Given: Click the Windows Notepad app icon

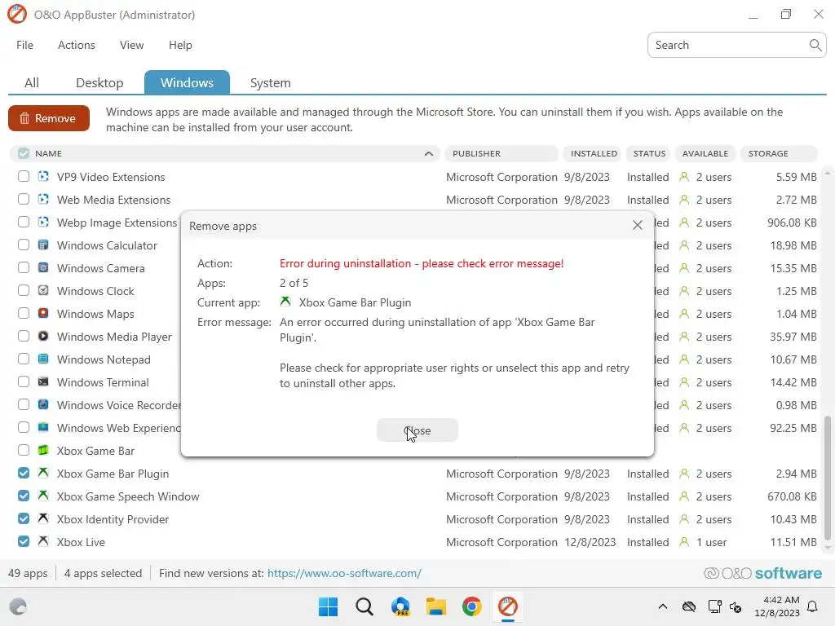Looking at the screenshot, I should point(43,359).
